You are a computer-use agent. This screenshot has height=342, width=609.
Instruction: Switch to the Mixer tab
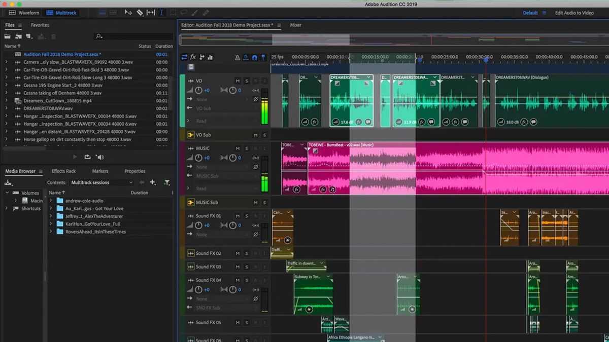(x=296, y=24)
